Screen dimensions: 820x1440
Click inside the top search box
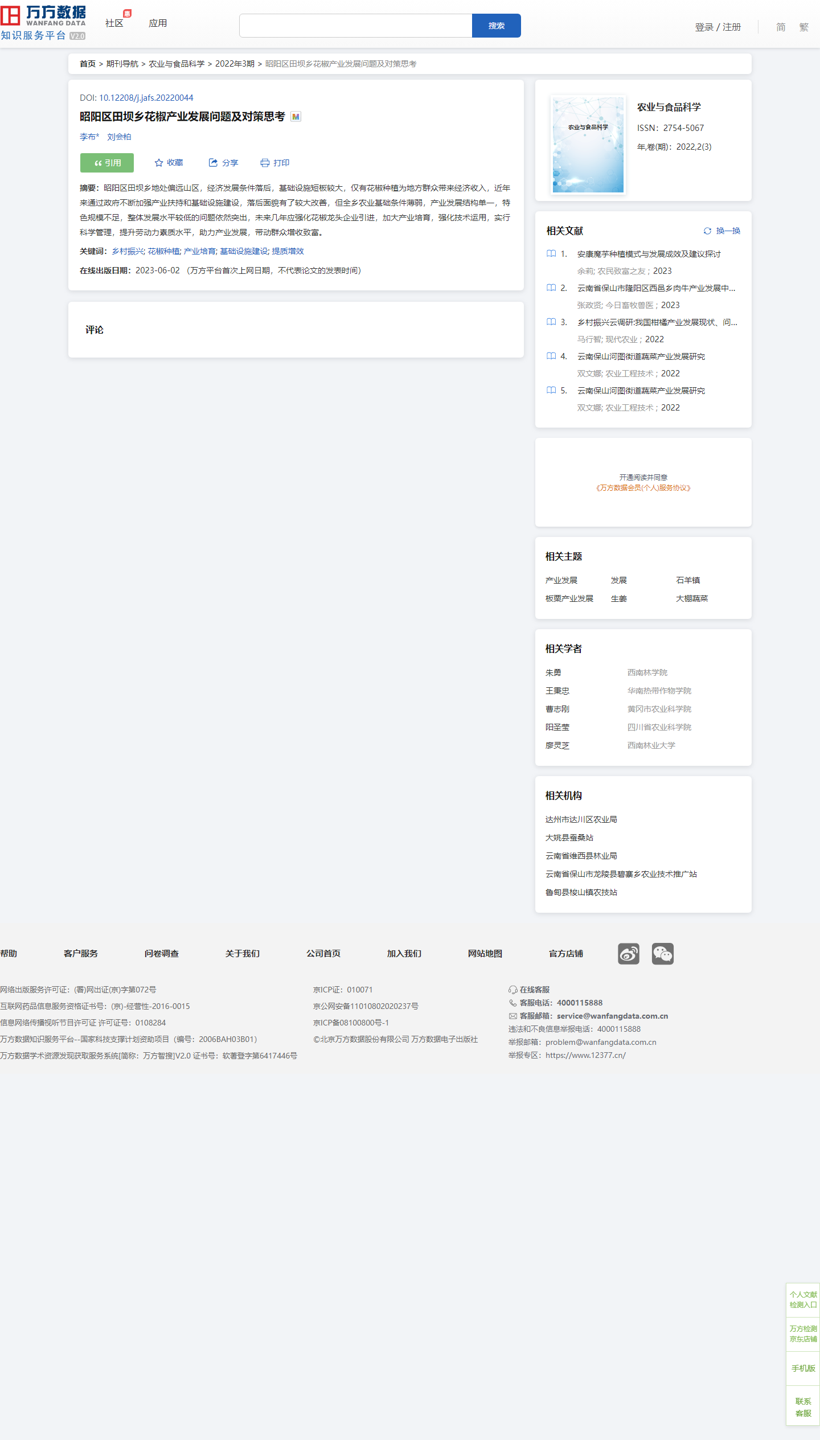click(355, 26)
